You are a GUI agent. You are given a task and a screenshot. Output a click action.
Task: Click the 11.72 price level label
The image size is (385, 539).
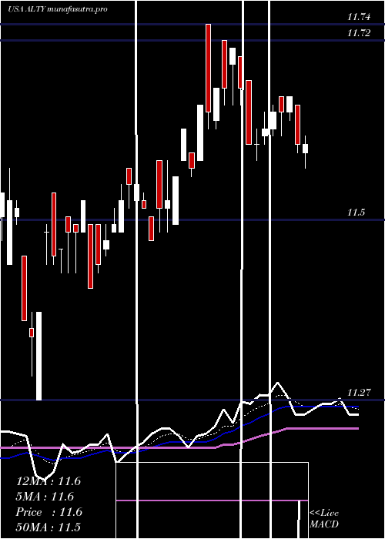click(359, 33)
